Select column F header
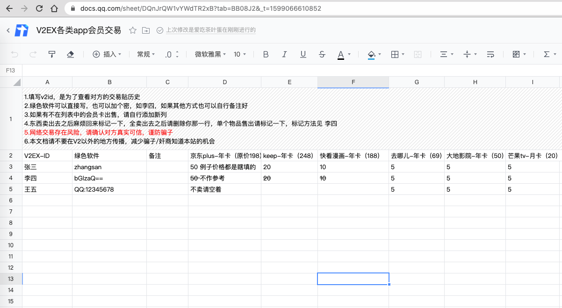Viewport: 562px width, 308px height. tap(353, 82)
